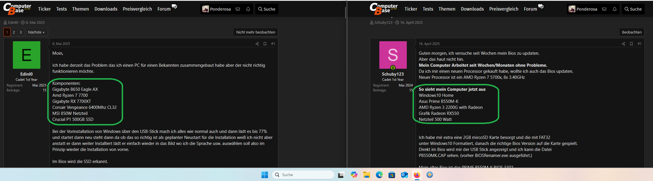Viewport: 653px width, 181px height.
Task: Open inbox envelope icon in left window
Action: 238,9
